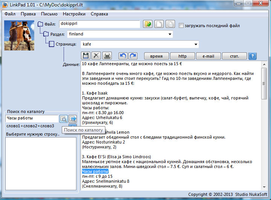Start catalog search with magnifier icon
The width and height of the screenshot is (271, 200).
click(x=64, y=119)
